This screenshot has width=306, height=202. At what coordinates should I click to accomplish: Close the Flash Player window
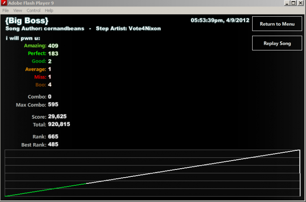(300, 3)
